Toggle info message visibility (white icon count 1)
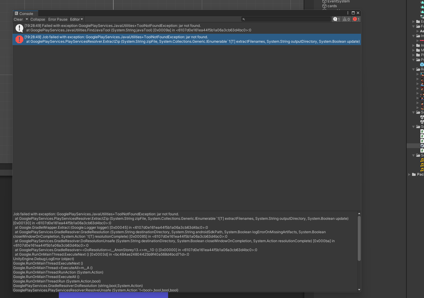The height and width of the screenshot is (298, 424). tap(337, 19)
